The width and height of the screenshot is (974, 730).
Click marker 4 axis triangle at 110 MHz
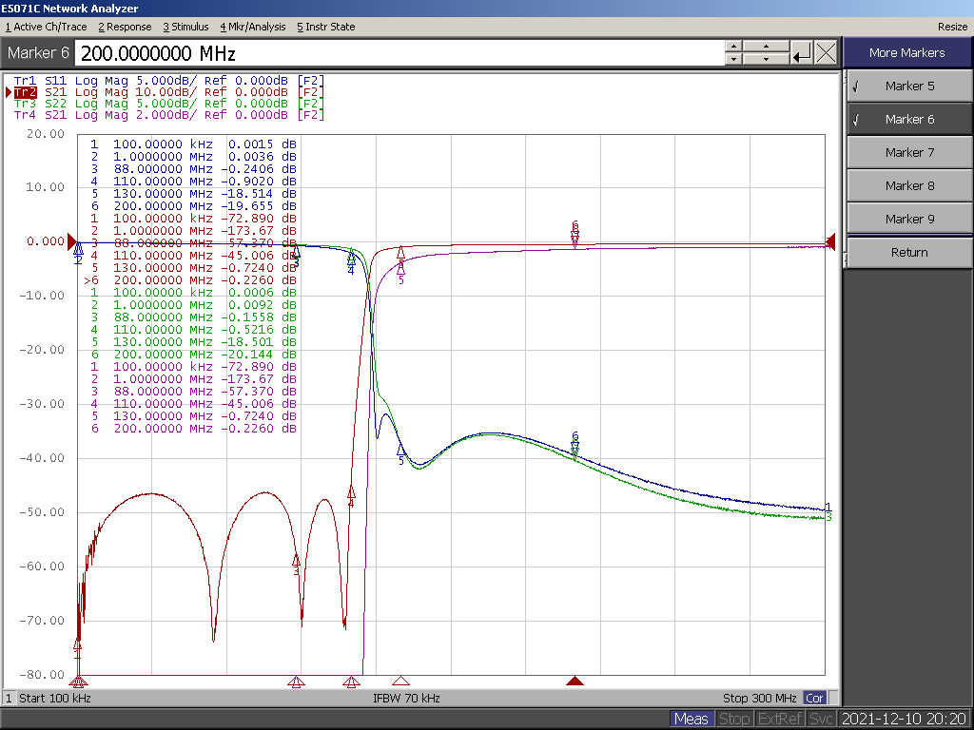coord(351,682)
